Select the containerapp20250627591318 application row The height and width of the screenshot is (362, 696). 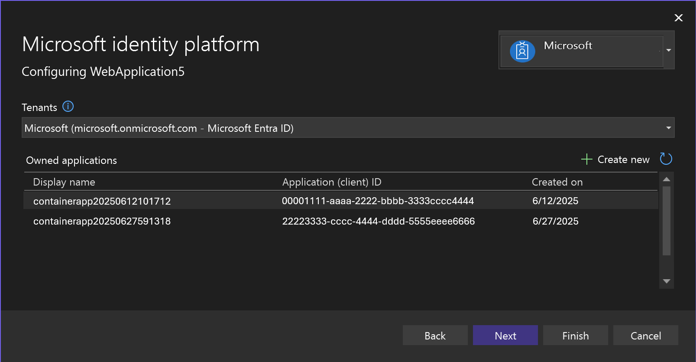point(102,221)
